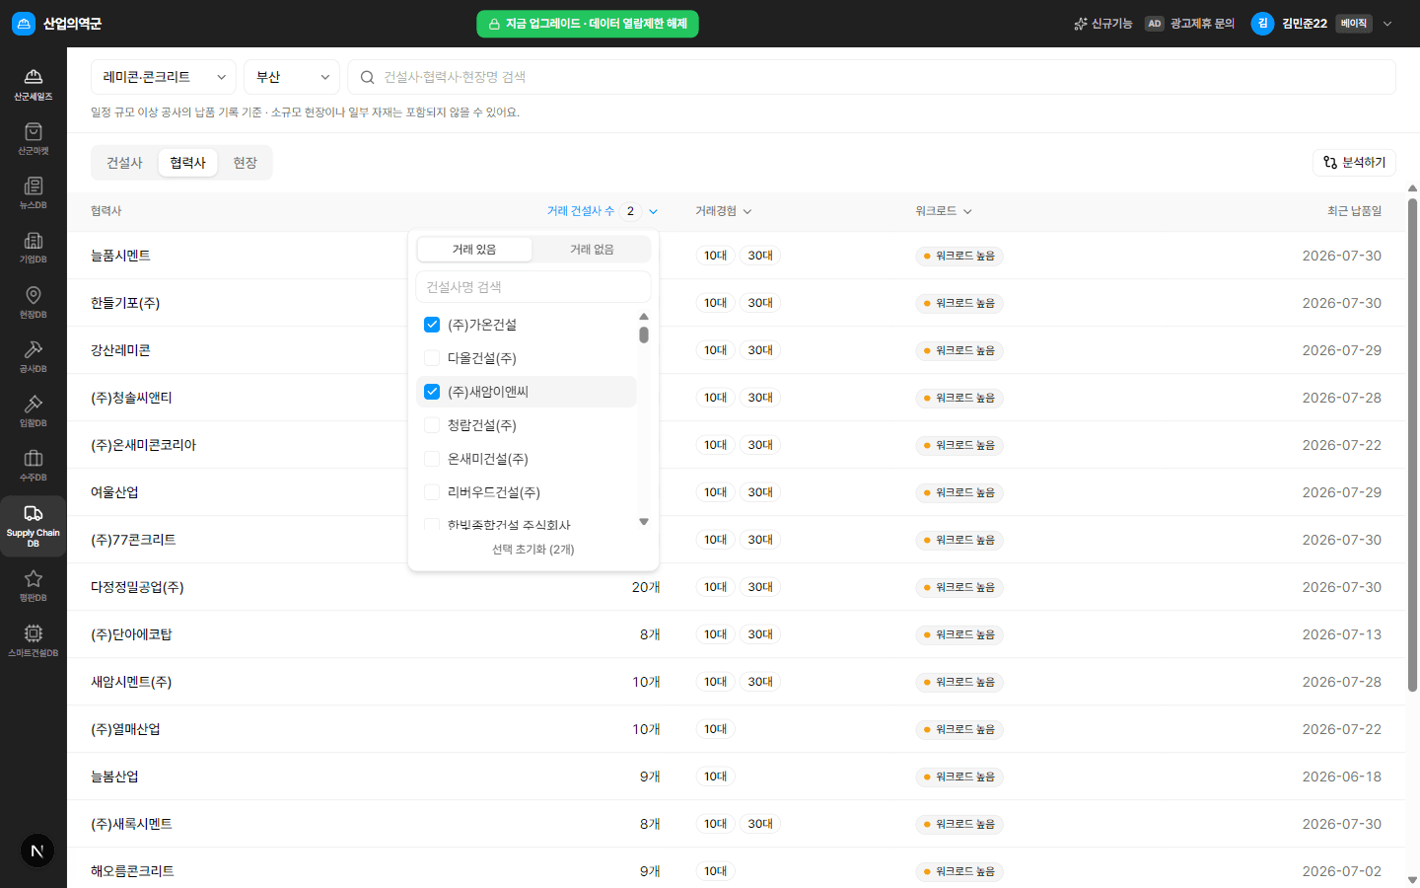Open the 다정정밀공업(주) partner row
This screenshot has height=888, width=1420.
[736, 587]
